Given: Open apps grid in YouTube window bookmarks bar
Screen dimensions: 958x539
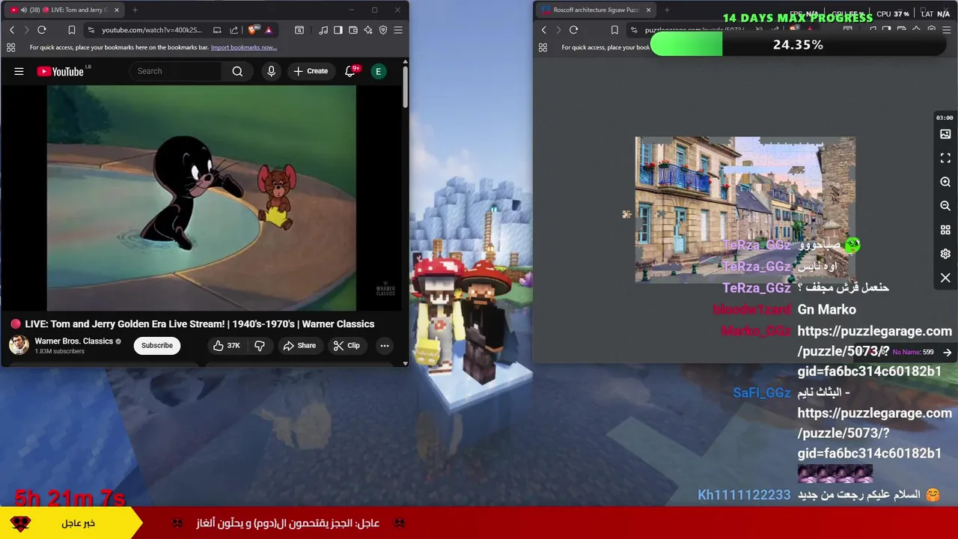Looking at the screenshot, I should 10,47.
